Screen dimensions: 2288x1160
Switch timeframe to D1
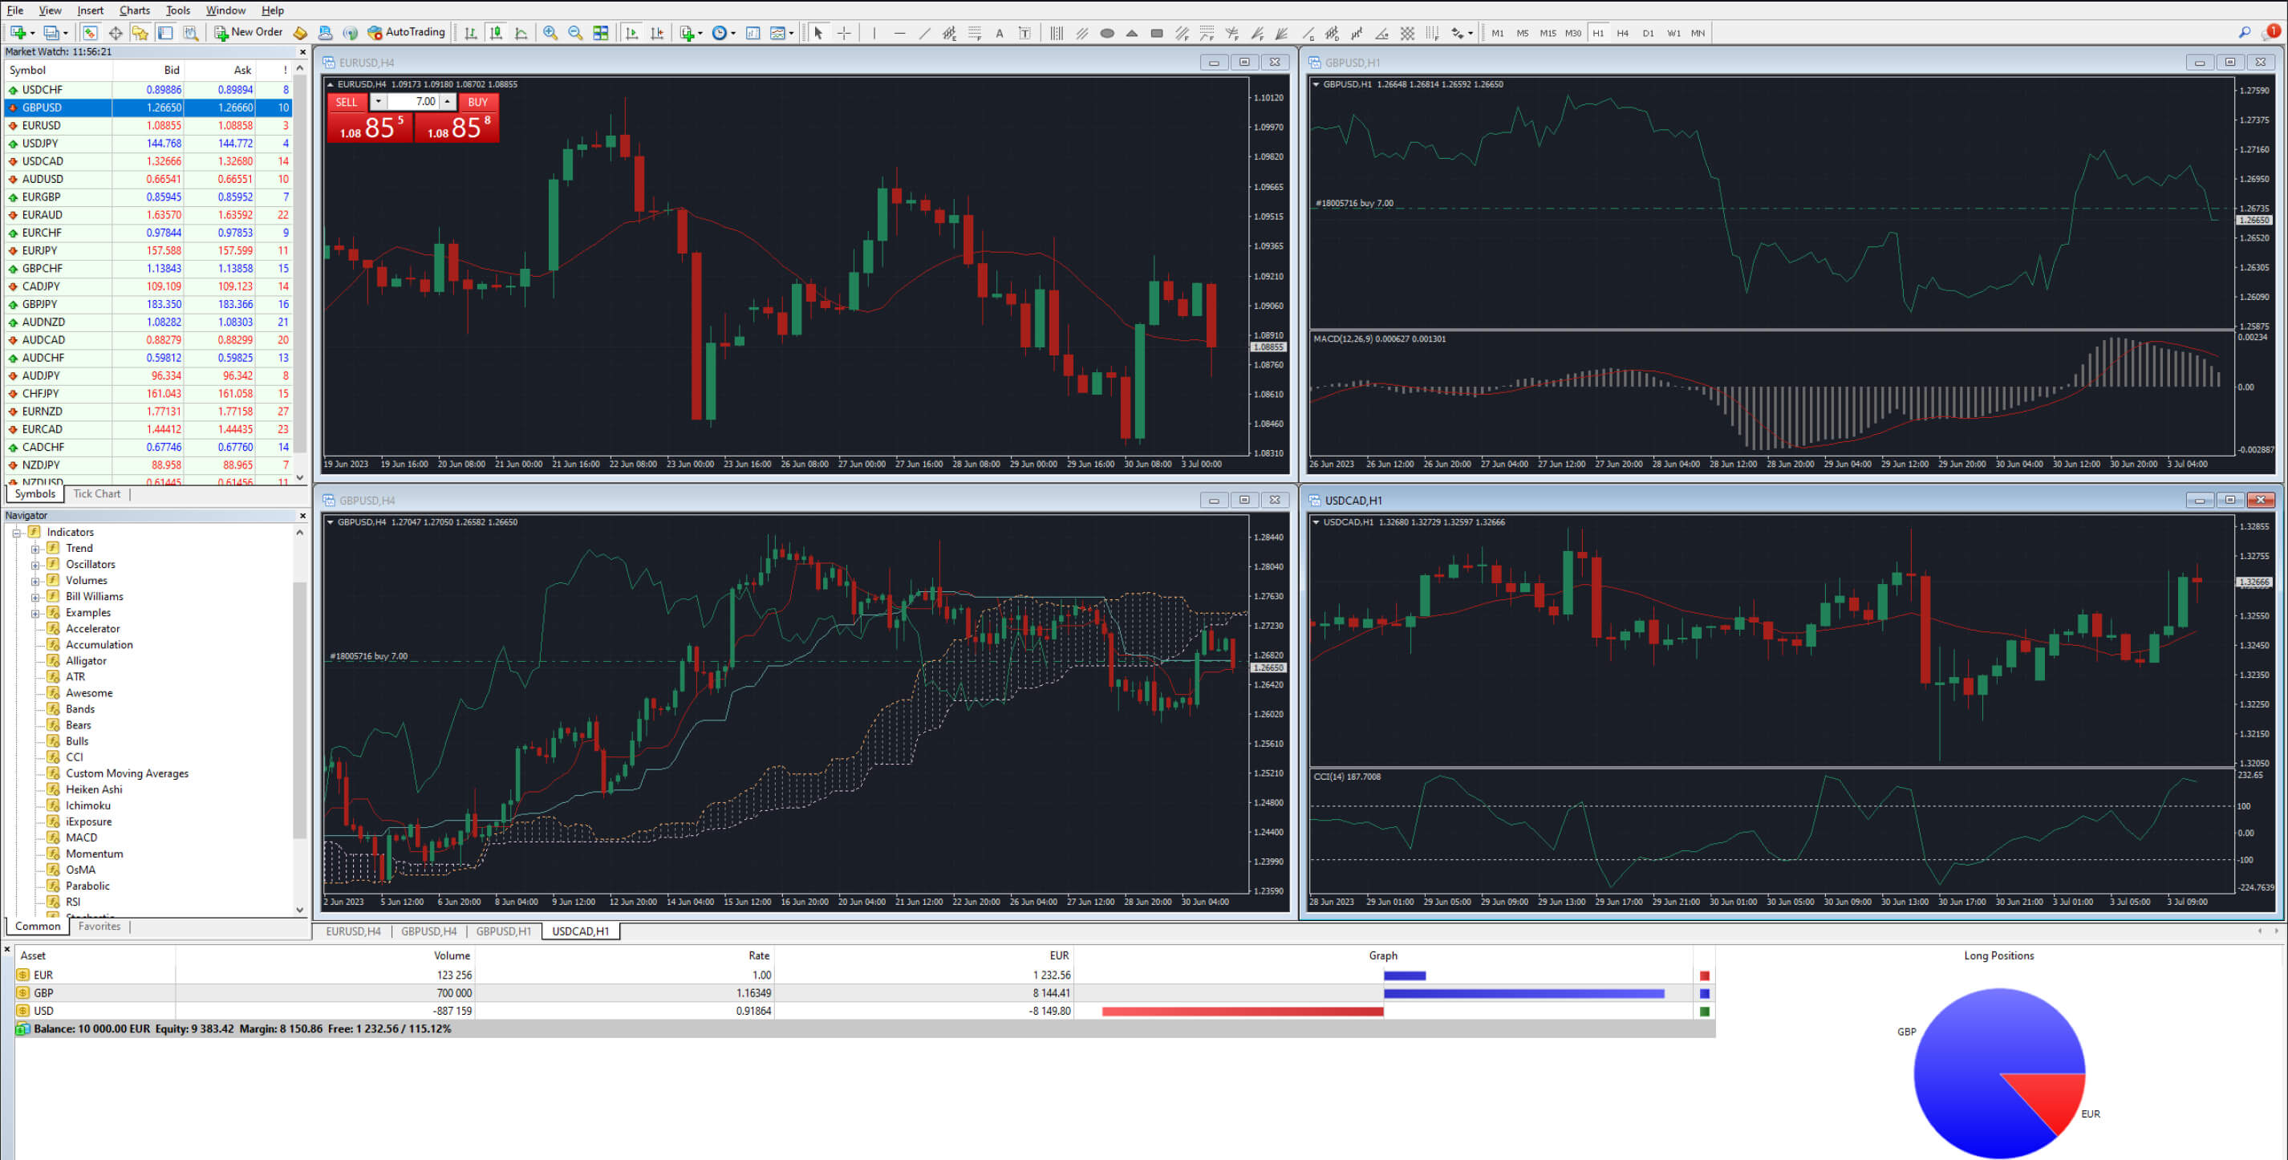pyautogui.click(x=1648, y=33)
